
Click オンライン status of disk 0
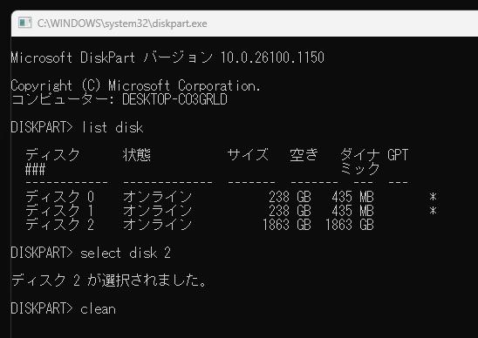click(157, 196)
